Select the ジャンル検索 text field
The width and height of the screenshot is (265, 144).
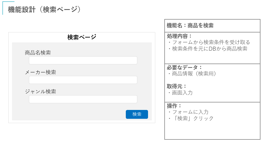point(83,99)
